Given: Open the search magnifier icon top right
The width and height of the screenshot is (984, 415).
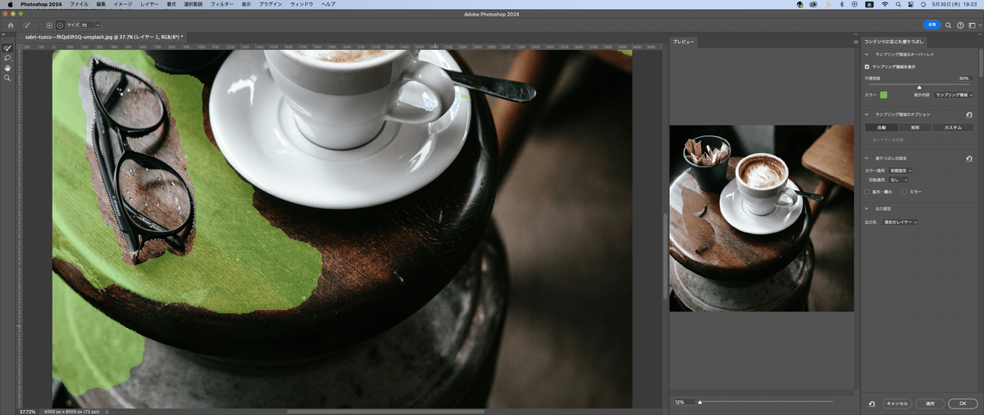Looking at the screenshot, I should click(950, 25).
